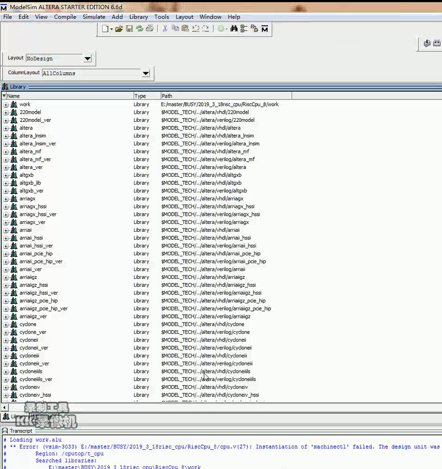Click the New file toolbar icon

tap(105, 29)
